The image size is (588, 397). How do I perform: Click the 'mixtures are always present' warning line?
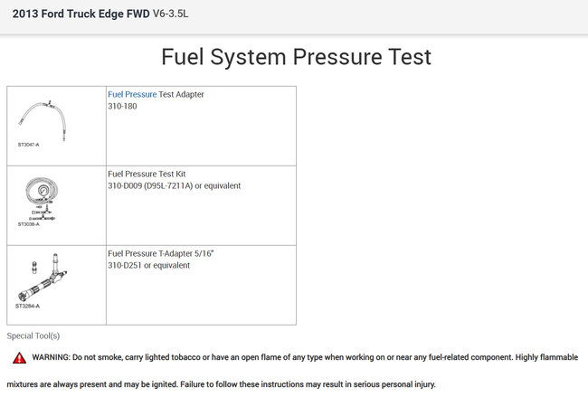(222, 384)
